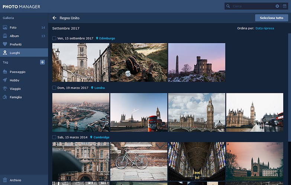The height and width of the screenshot is (185, 291).
Task: Tick the Dom, 19 marzo 2017 checkbox
Action: [x=54, y=88]
